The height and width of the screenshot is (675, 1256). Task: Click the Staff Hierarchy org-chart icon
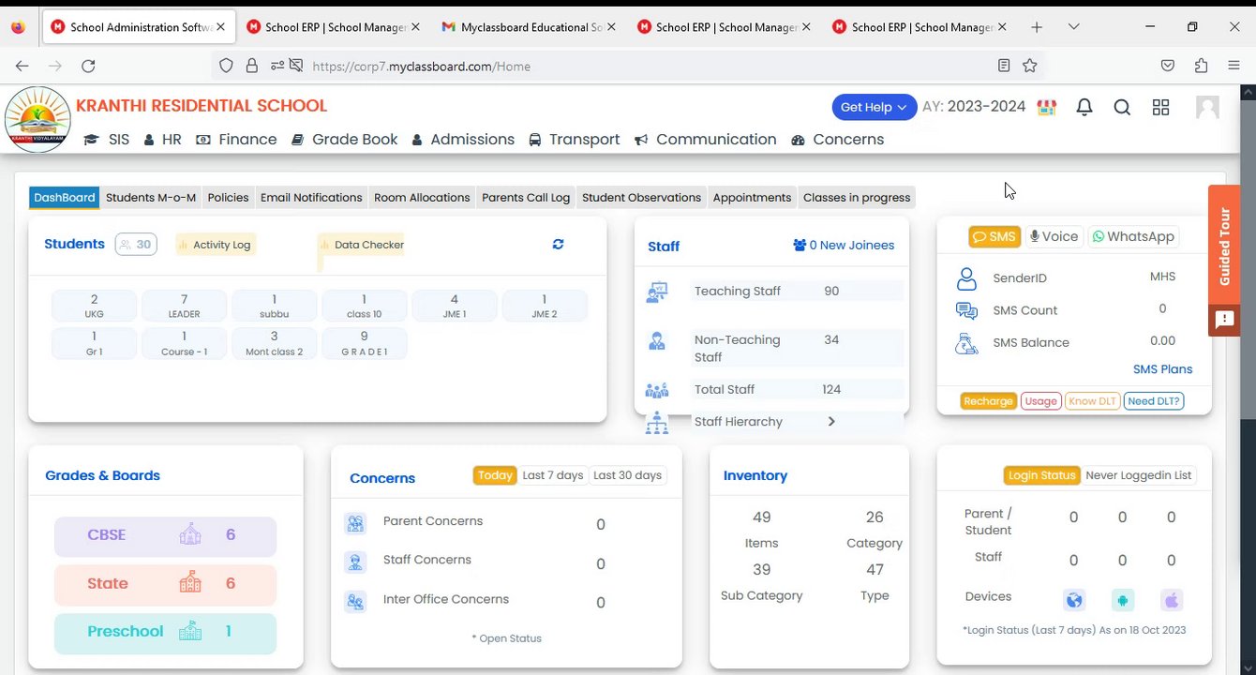pyautogui.click(x=656, y=423)
